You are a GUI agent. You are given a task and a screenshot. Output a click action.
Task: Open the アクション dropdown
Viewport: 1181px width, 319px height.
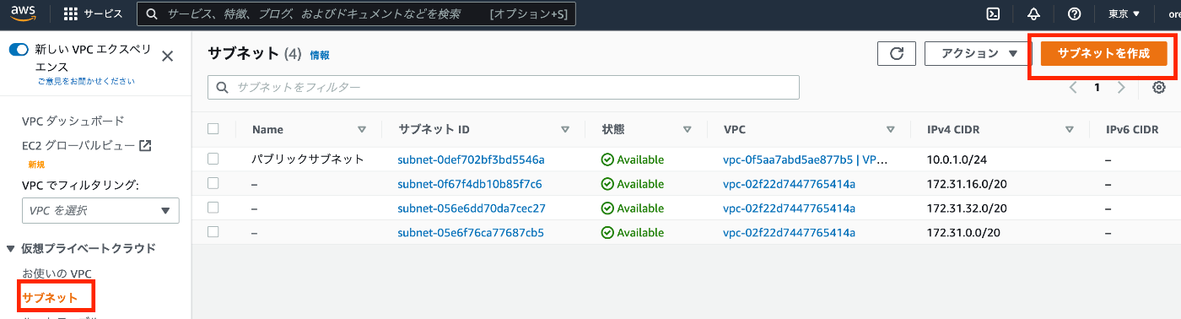(x=978, y=53)
